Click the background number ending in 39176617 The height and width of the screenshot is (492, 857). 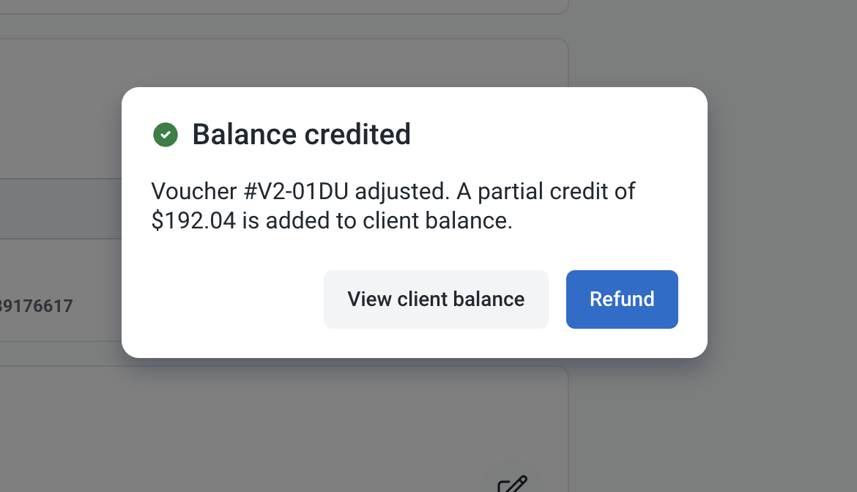click(37, 306)
